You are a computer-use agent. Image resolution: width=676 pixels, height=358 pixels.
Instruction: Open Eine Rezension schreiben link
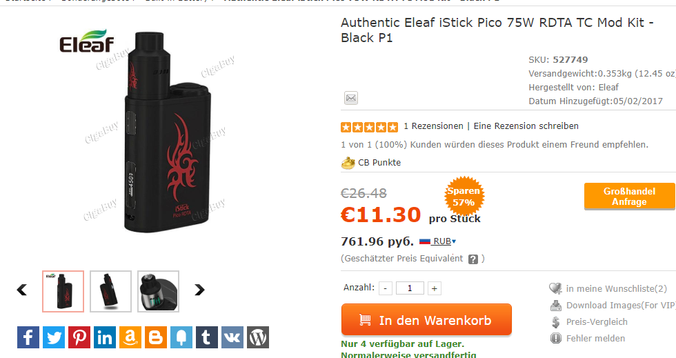pyautogui.click(x=526, y=126)
